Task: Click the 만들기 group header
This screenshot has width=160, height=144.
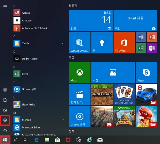Action: pyautogui.click(x=73, y=5)
